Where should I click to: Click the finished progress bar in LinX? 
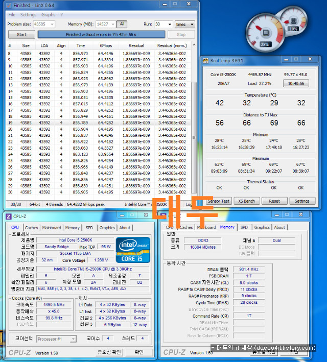[101, 34]
